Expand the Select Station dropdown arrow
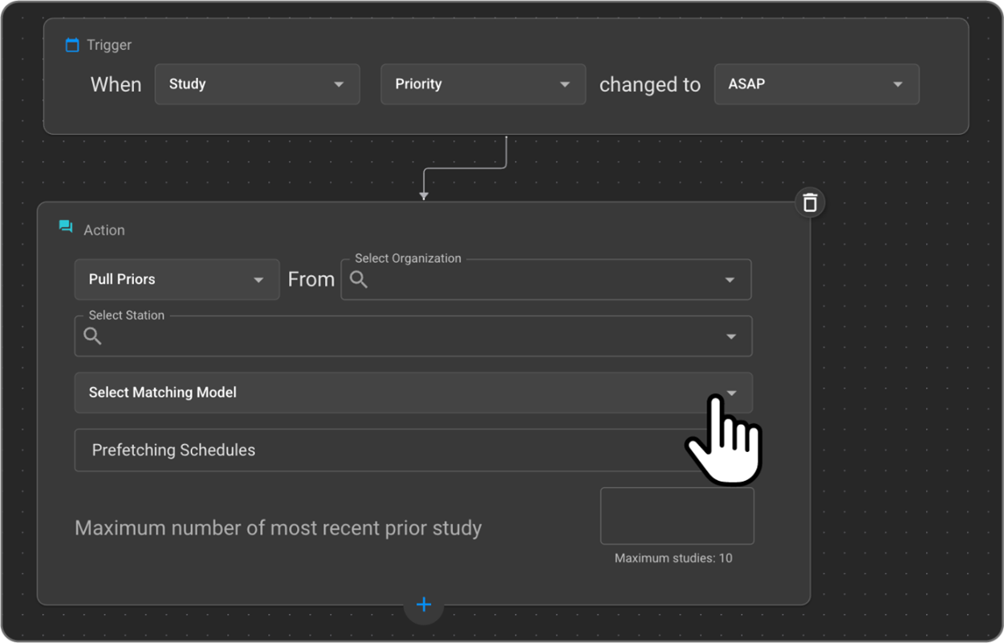This screenshot has height=643, width=1004. [x=730, y=336]
